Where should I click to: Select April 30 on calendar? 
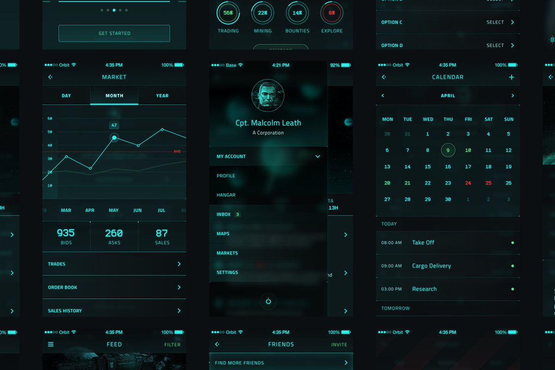pyautogui.click(x=448, y=199)
